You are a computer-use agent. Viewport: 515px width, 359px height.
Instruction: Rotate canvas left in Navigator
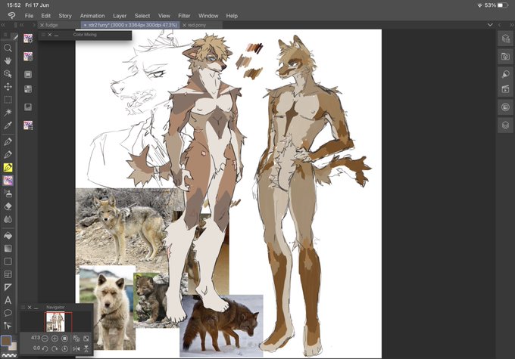click(x=45, y=348)
